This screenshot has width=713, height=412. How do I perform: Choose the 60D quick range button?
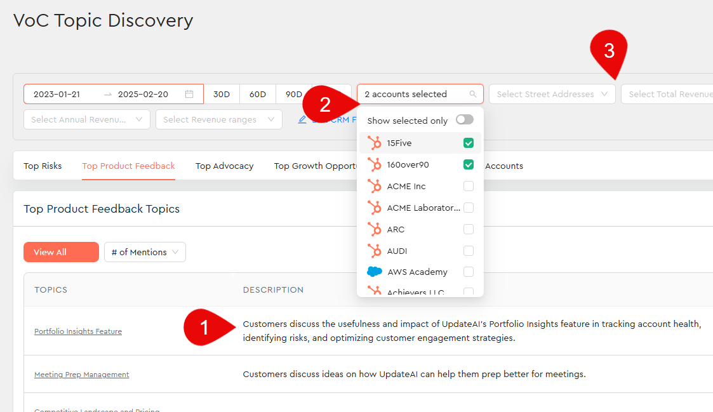tap(258, 94)
